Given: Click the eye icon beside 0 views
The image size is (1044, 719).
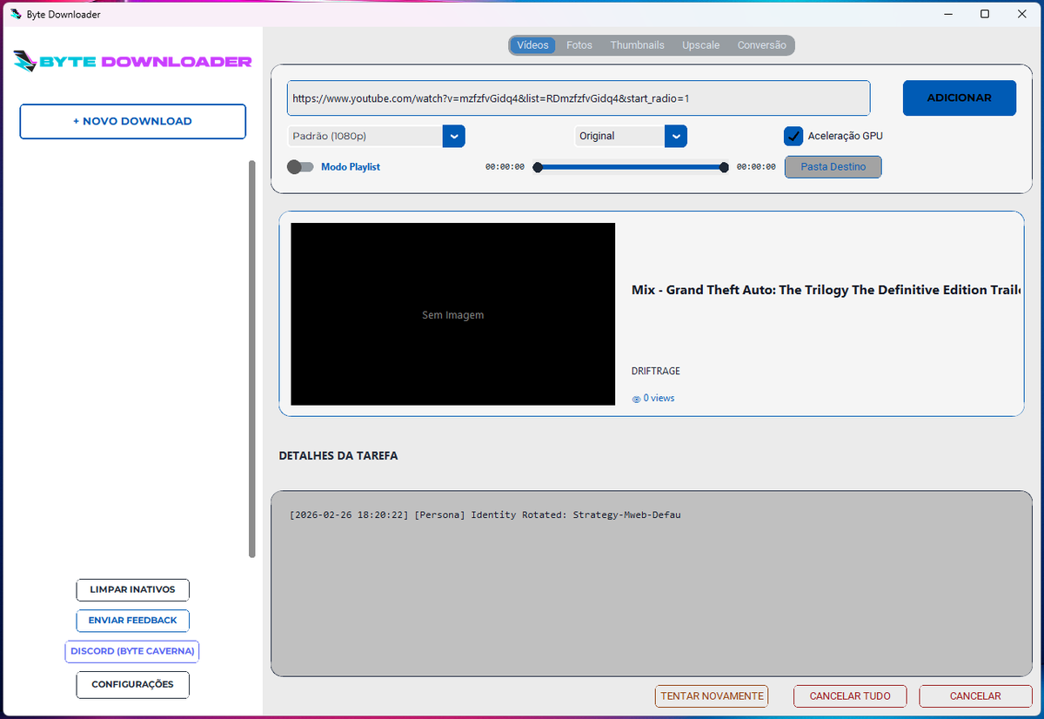Looking at the screenshot, I should pyautogui.click(x=637, y=398).
